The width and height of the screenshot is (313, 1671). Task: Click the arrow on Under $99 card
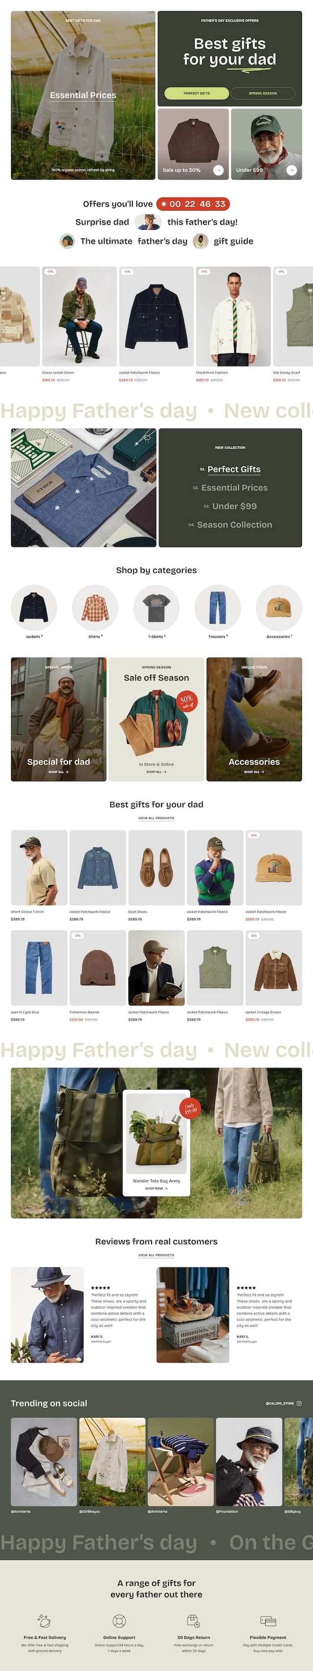291,170
